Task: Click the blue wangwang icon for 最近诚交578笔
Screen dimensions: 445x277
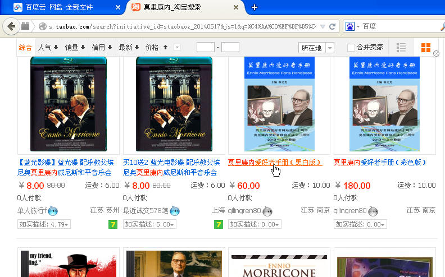Action: 175,211
